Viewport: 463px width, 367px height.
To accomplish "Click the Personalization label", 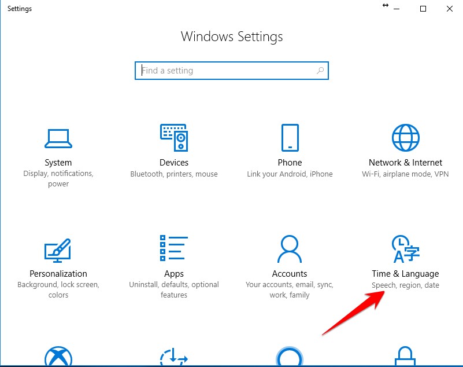I will point(58,274).
